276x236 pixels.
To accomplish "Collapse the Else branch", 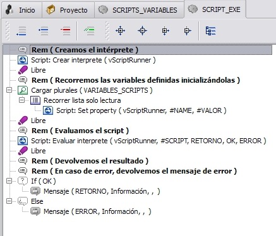I will coord(9,201).
